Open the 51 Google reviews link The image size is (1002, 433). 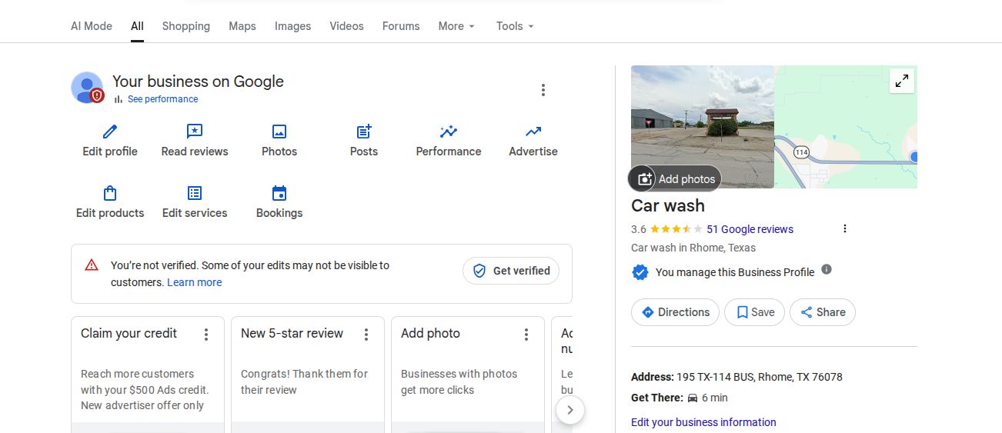(x=750, y=229)
